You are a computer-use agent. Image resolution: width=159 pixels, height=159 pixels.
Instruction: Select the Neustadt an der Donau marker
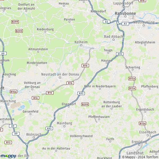(x=60, y=78)
